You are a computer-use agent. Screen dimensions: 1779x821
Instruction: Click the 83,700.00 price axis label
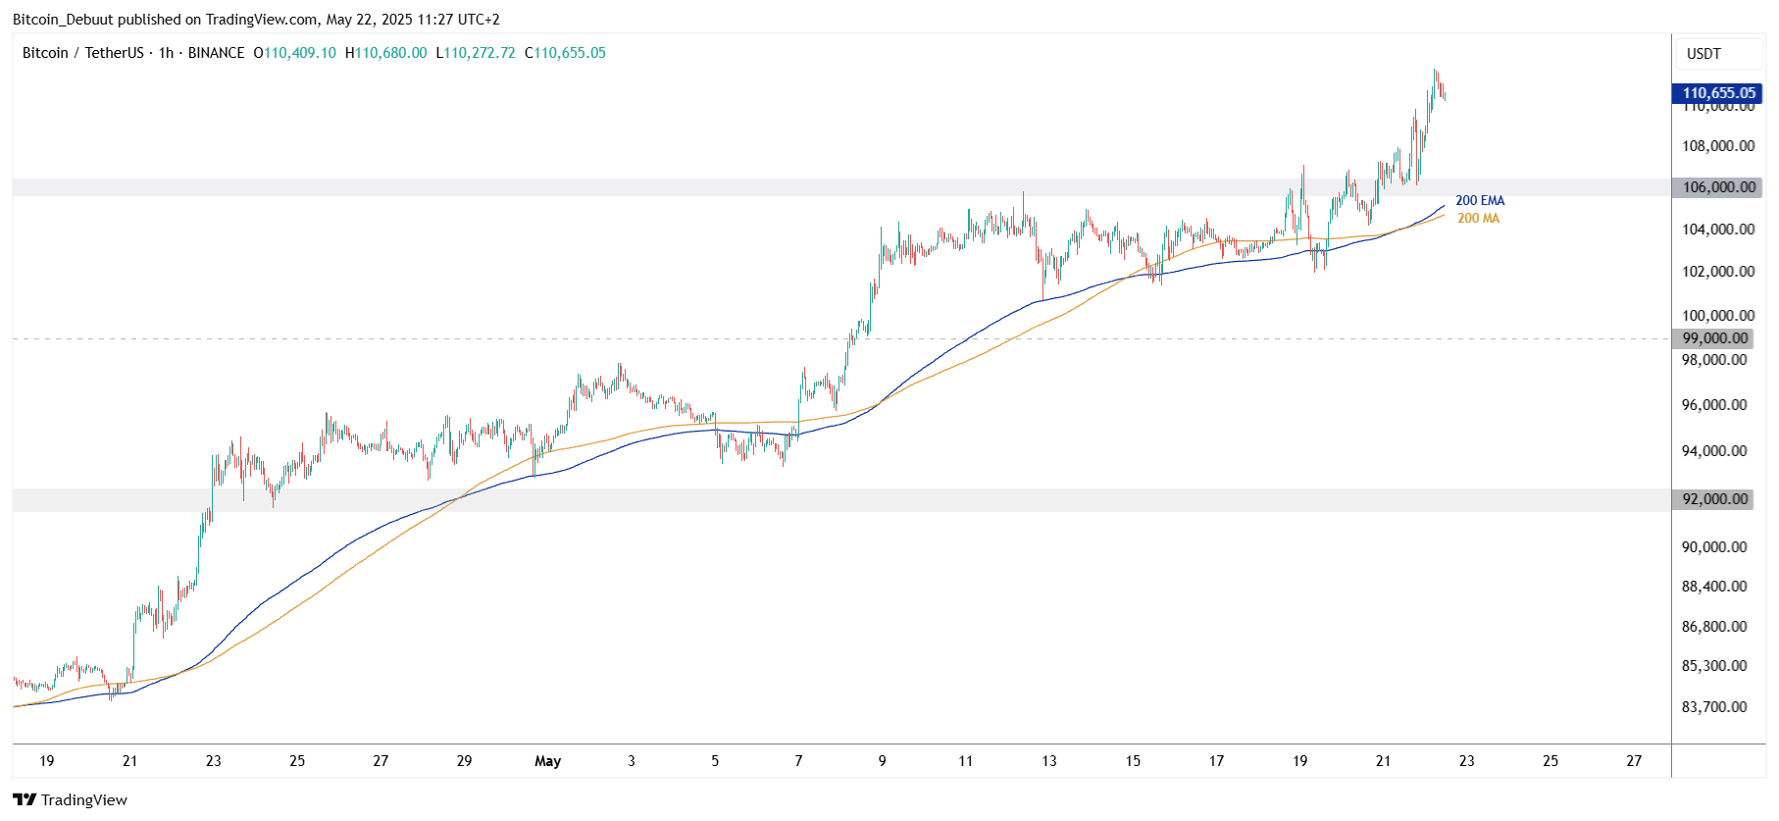point(1713,707)
